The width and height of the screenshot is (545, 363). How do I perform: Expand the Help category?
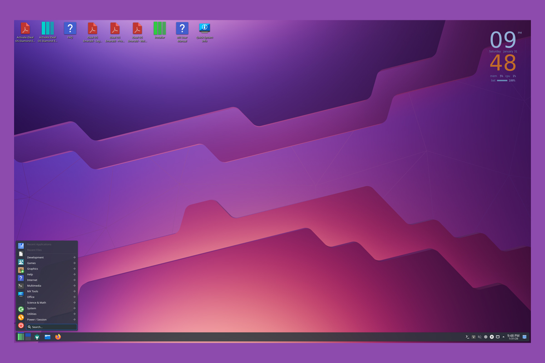click(x=51, y=275)
